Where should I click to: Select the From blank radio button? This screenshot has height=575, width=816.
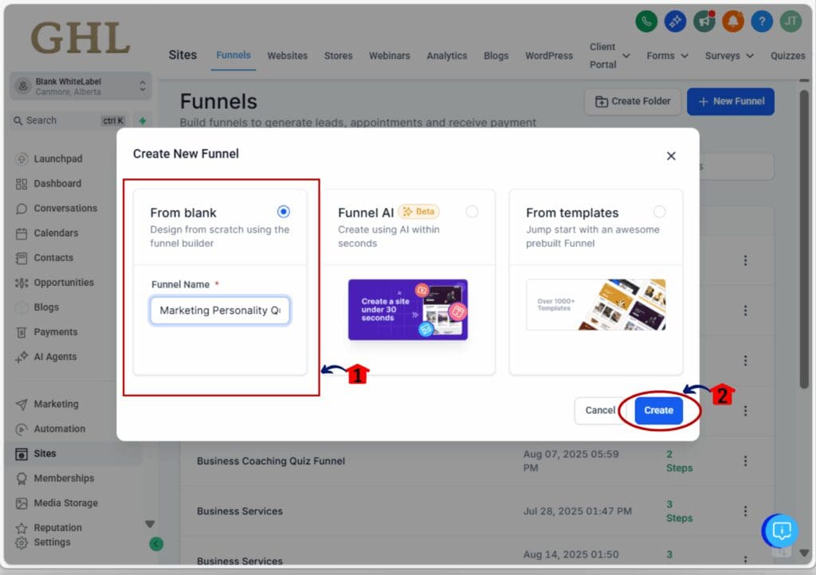tap(284, 211)
